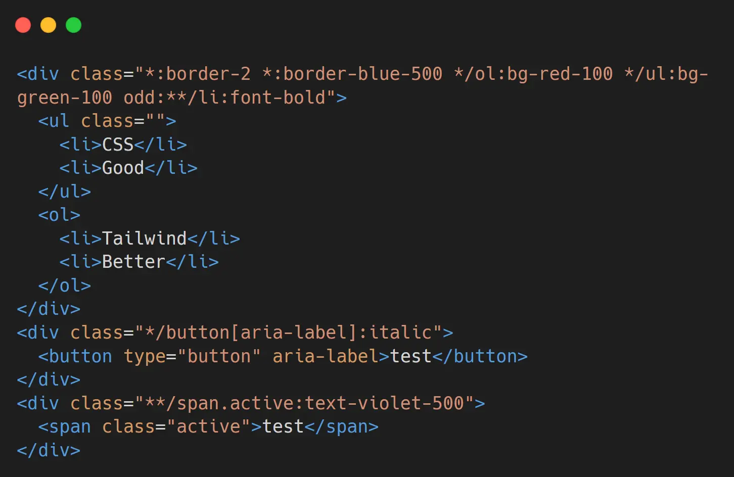Click the *:border-blue-500 class name
The image size is (734, 477).
tap(352, 74)
